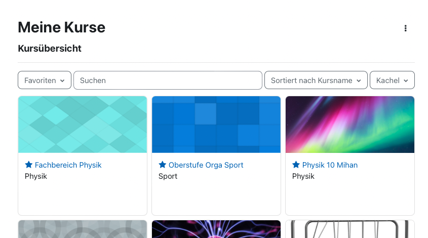Click the Newton's cradle course image
This screenshot has width=428, height=238.
[x=350, y=229]
